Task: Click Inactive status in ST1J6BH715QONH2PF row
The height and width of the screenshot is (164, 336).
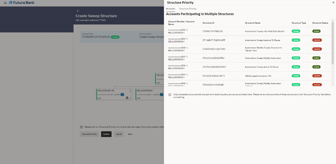Action: pos(317,40)
